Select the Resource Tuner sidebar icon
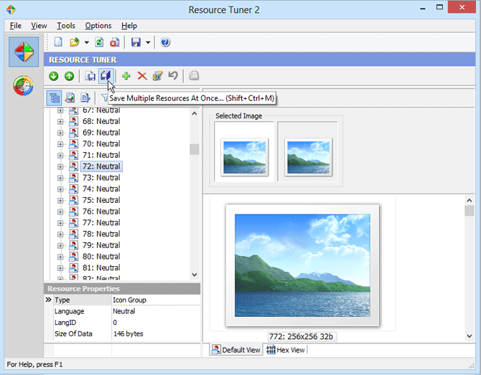Image resolution: width=481 pixels, height=375 pixels. click(x=24, y=52)
